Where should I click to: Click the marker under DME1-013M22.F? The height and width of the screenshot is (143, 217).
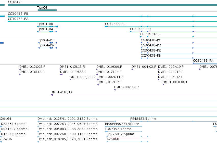[x=61, y=74]
